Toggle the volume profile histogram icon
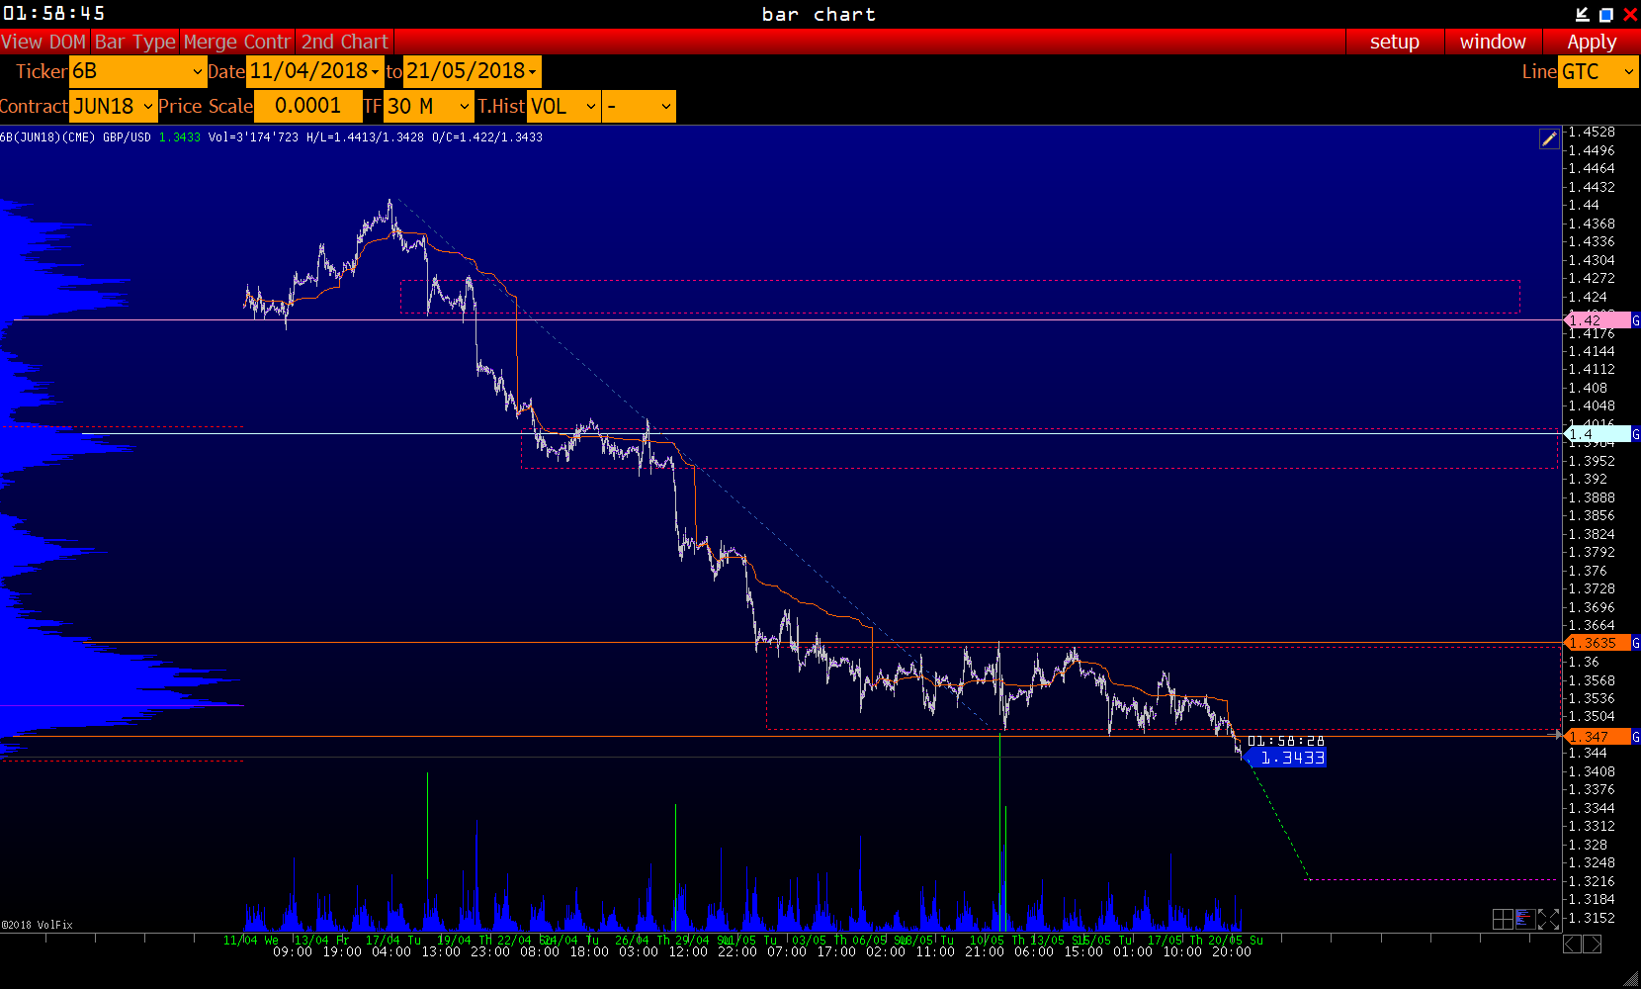1641x989 pixels. pos(1524,920)
